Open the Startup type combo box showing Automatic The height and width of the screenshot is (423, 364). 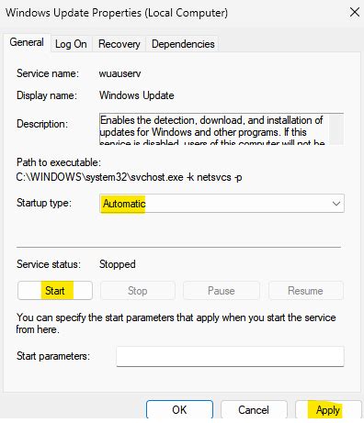222,204
